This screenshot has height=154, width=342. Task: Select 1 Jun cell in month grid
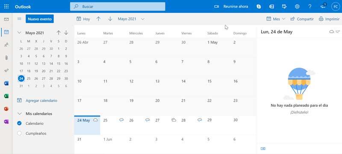(x=114, y=144)
